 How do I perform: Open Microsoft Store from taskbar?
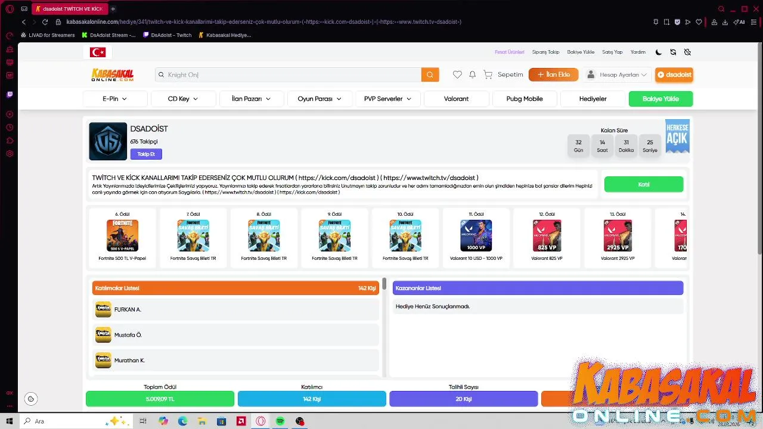[222, 421]
